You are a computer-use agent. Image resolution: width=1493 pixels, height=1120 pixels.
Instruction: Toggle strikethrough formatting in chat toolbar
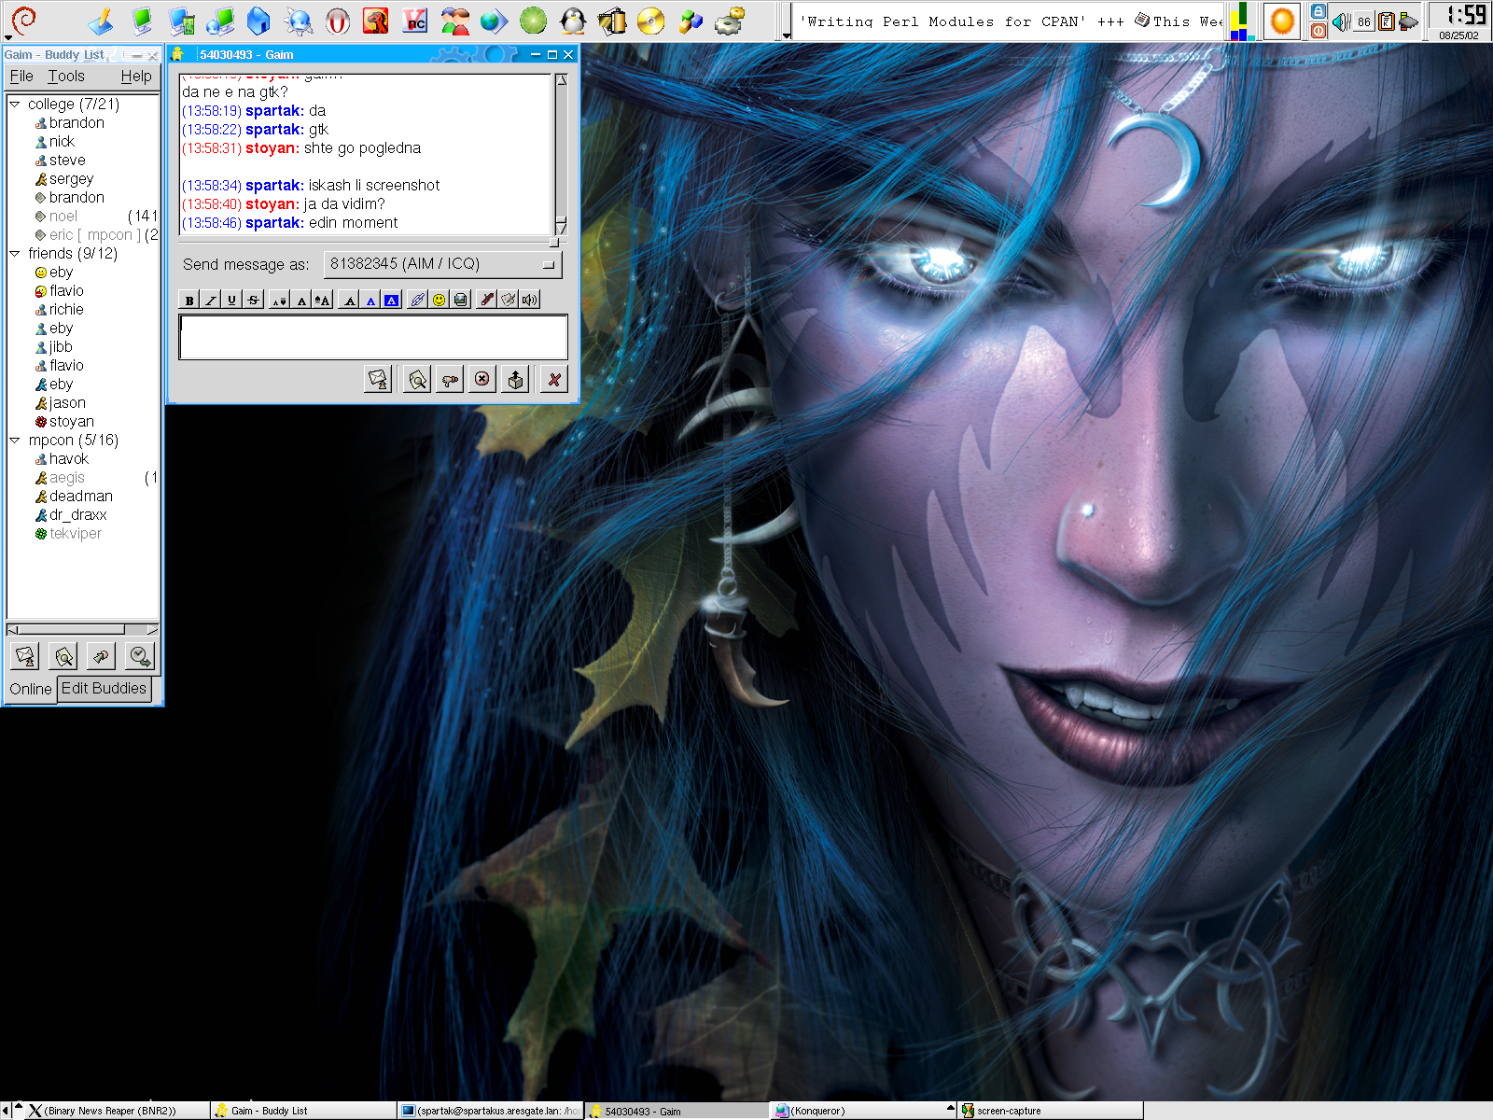pos(253,300)
